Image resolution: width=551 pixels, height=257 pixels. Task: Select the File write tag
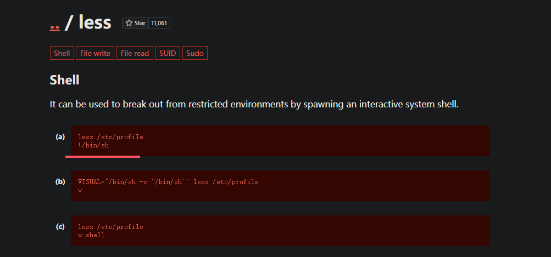(x=95, y=53)
